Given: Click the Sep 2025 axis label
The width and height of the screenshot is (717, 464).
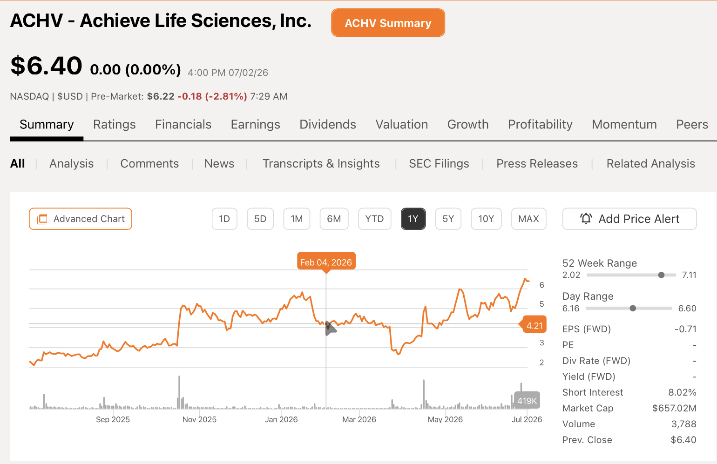Looking at the screenshot, I should coord(113,419).
